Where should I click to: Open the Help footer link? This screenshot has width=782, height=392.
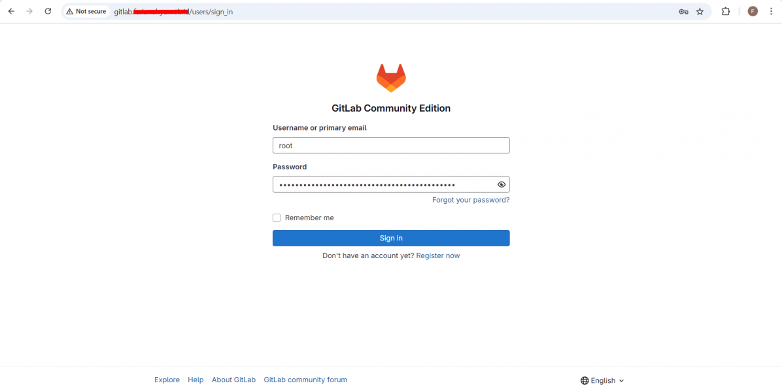195,380
